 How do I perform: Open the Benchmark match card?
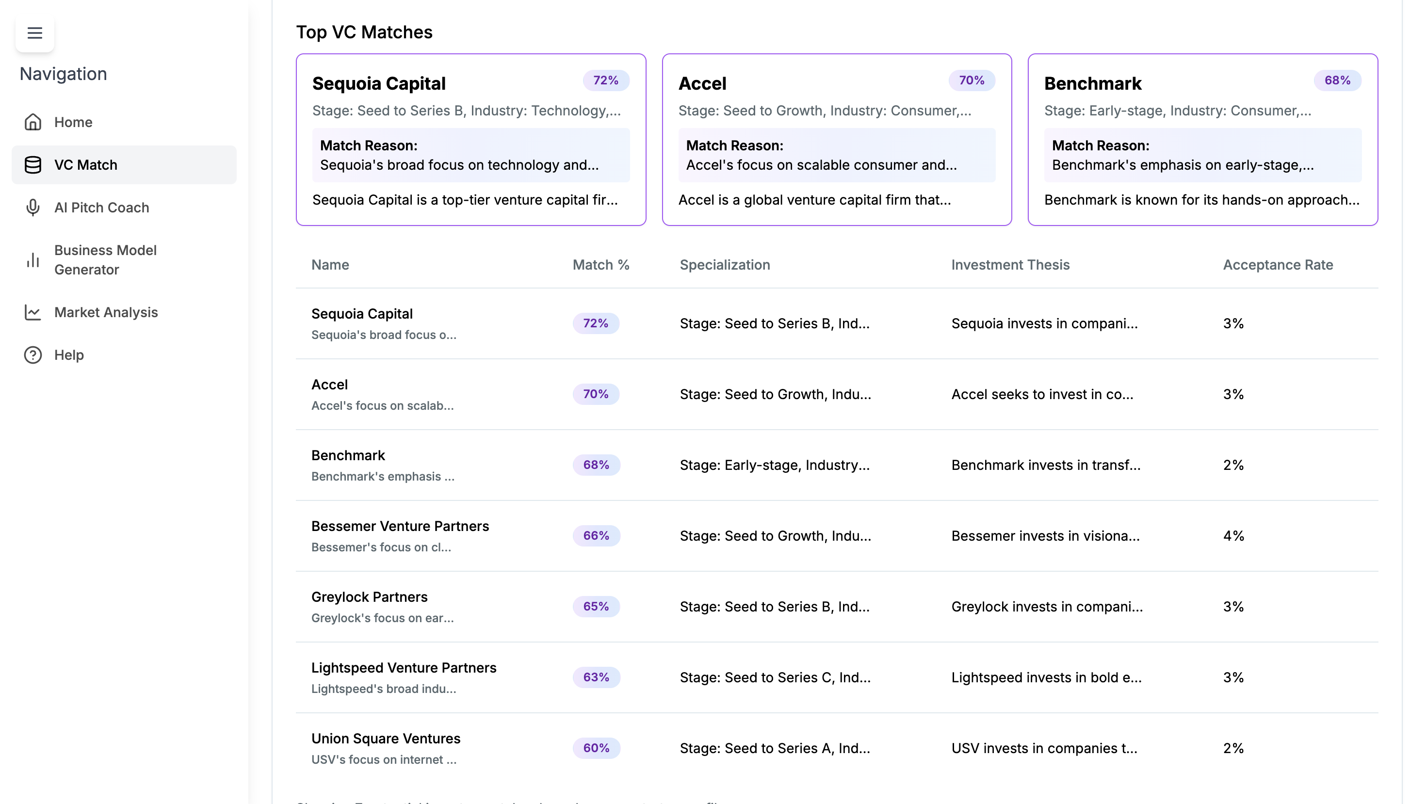point(1202,140)
